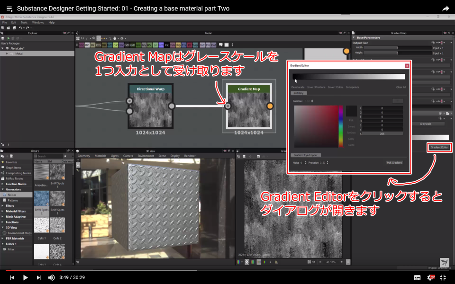The width and height of the screenshot is (455, 284).
Task: Collapse the Generators library category
Action: (3, 189)
